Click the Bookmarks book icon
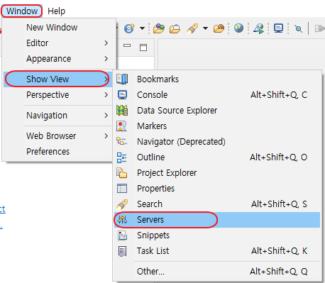325x283 pixels. pos(122,79)
